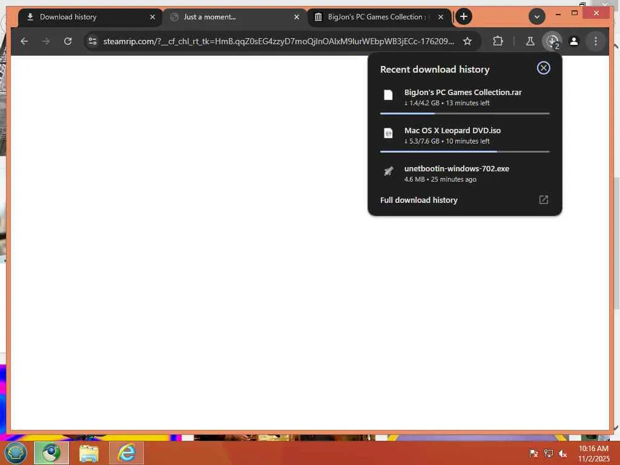Go back to previous page
Screen dimensions: 620x465
click(x=24, y=41)
